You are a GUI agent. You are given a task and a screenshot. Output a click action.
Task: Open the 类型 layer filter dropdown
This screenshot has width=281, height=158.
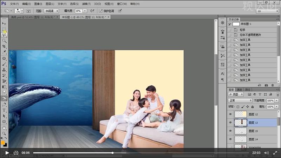tap(236, 94)
